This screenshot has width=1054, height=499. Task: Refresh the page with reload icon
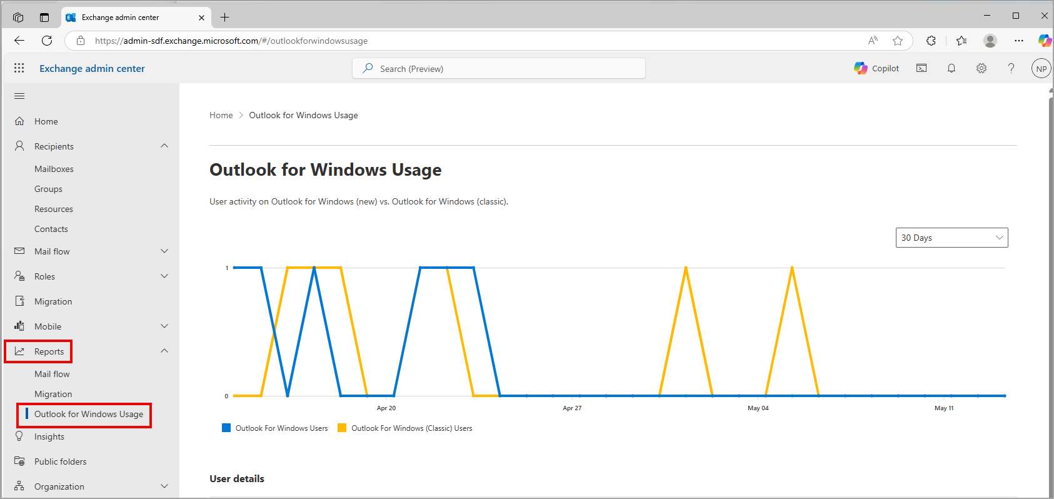point(47,41)
